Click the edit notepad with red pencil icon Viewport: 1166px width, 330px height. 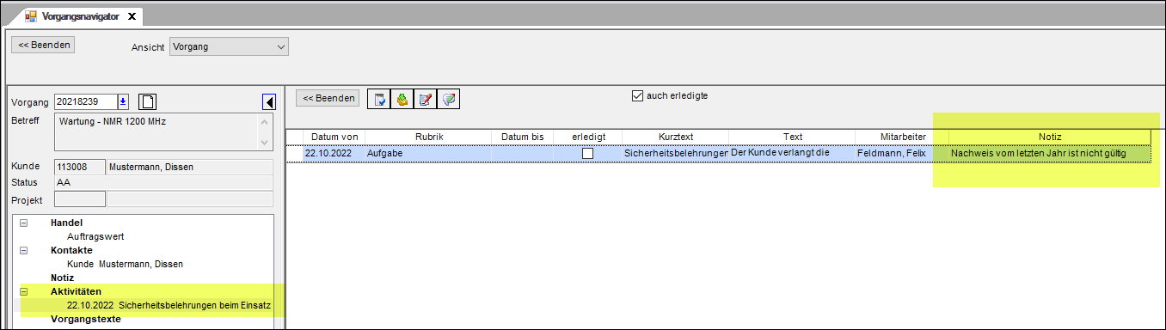(425, 99)
